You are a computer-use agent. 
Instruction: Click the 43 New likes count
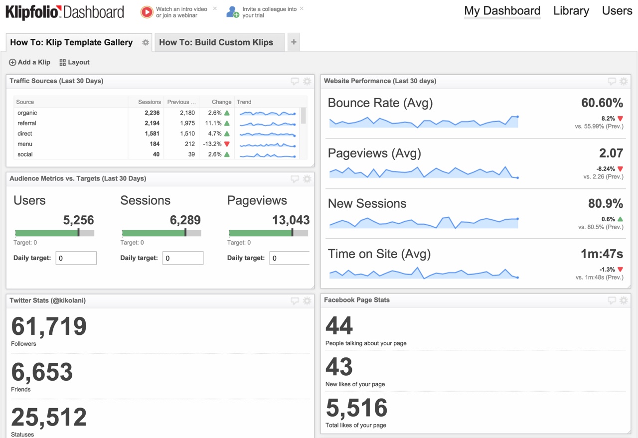(x=339, y=367)
